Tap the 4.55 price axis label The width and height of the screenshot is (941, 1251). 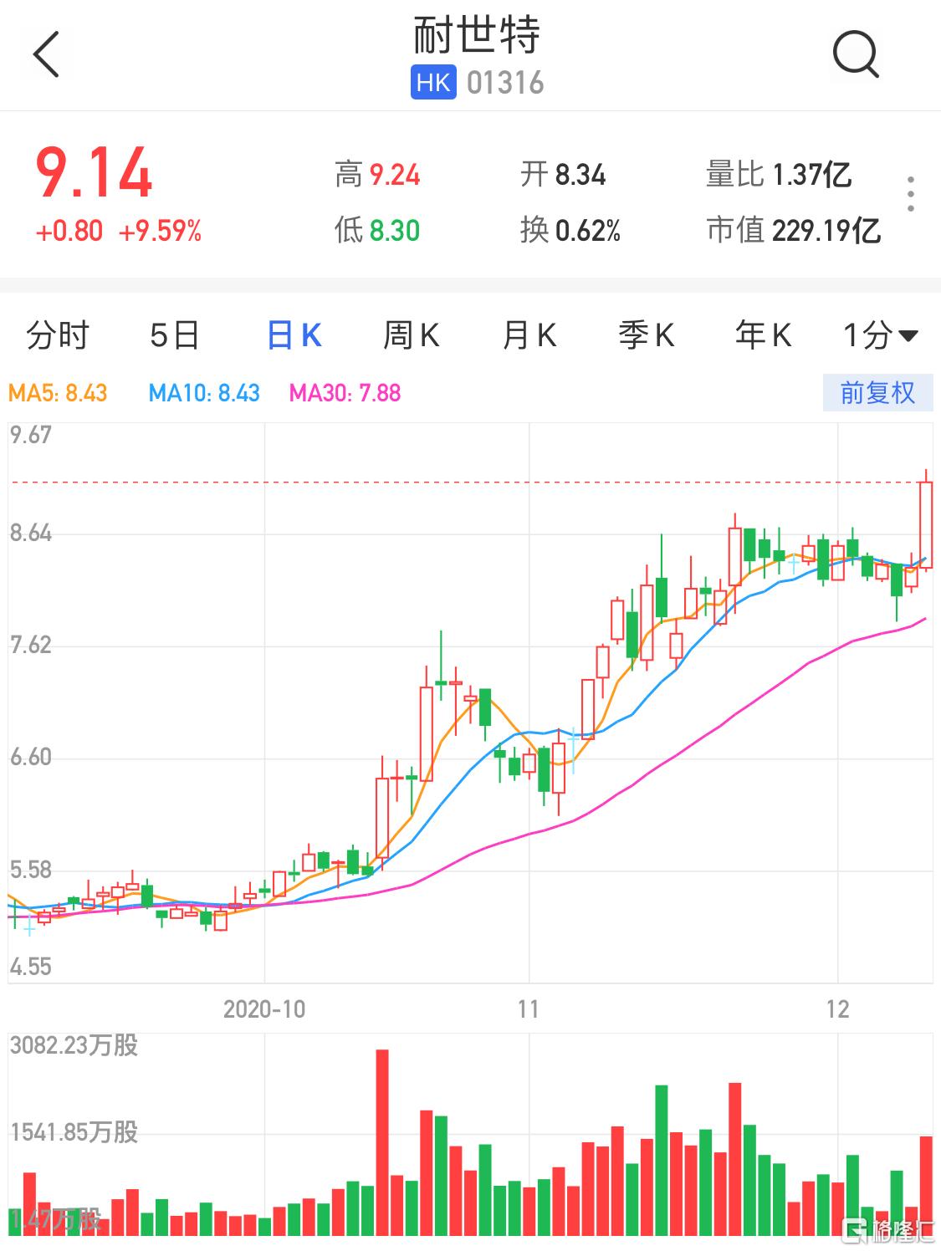tap(30, 967)
